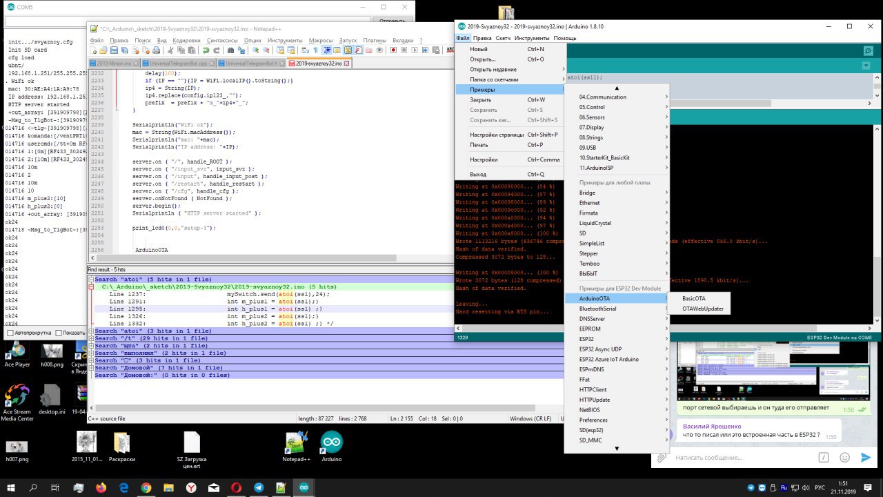Collapse the Search "atoi" 5 hits node
This screenshot has height=497, width=883.
[92, 280]
